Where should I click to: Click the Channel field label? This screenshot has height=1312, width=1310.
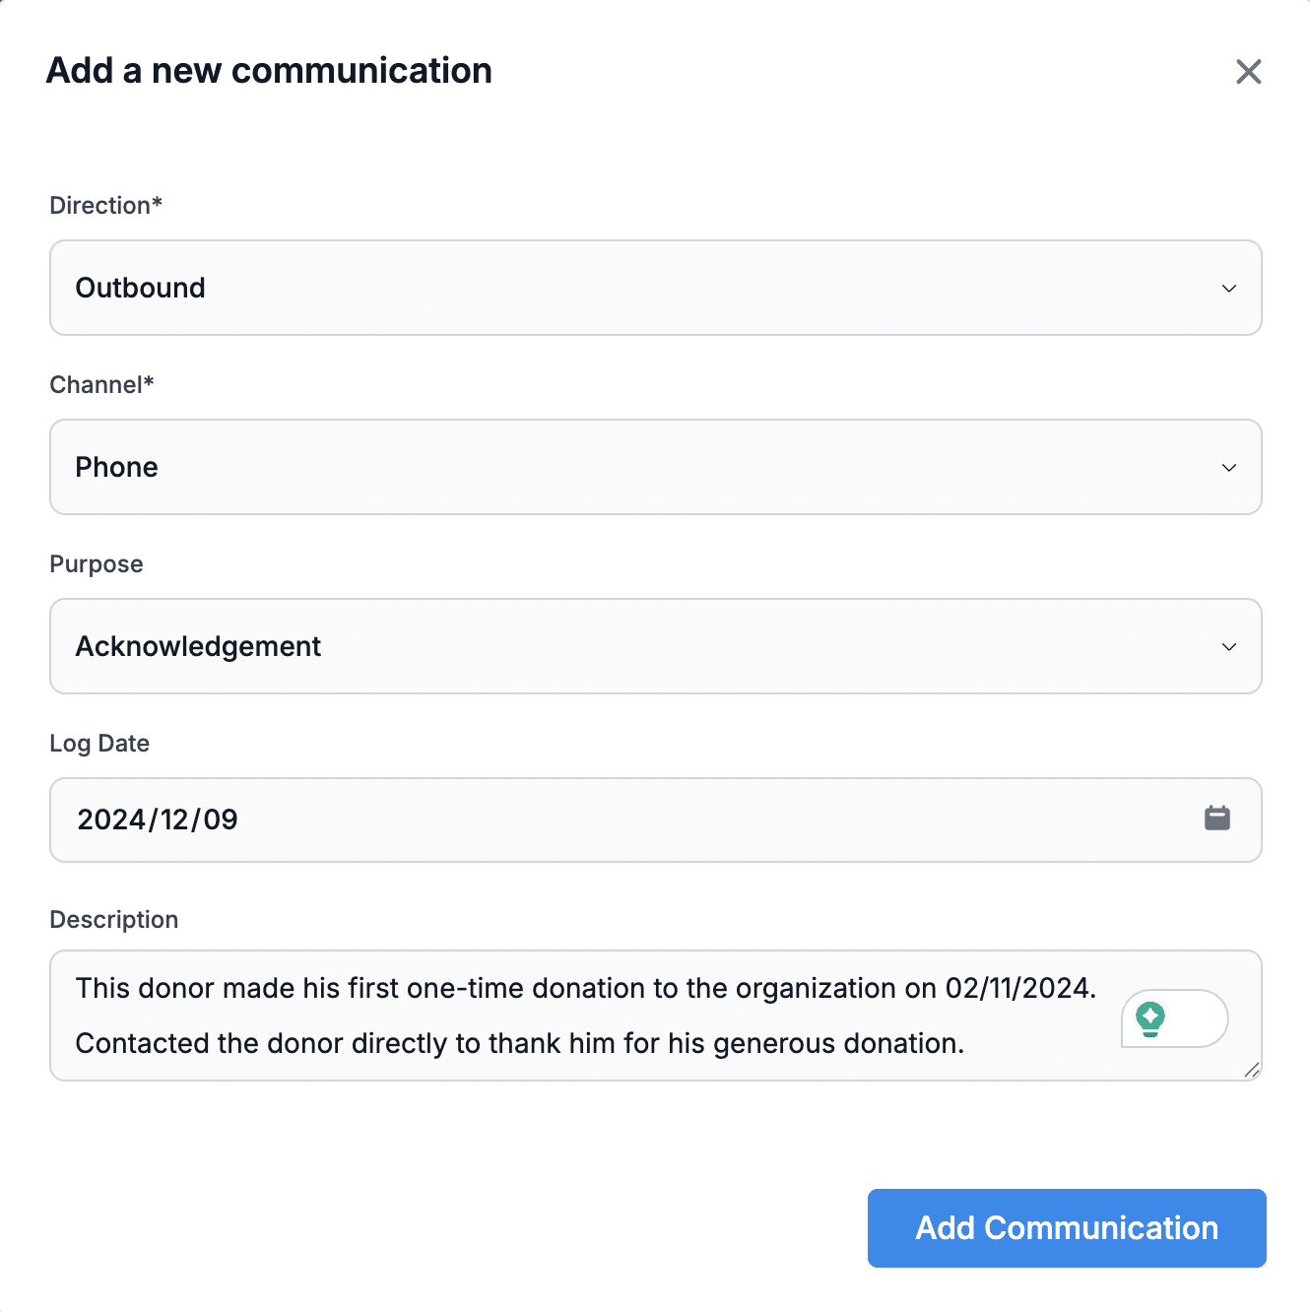101,385
